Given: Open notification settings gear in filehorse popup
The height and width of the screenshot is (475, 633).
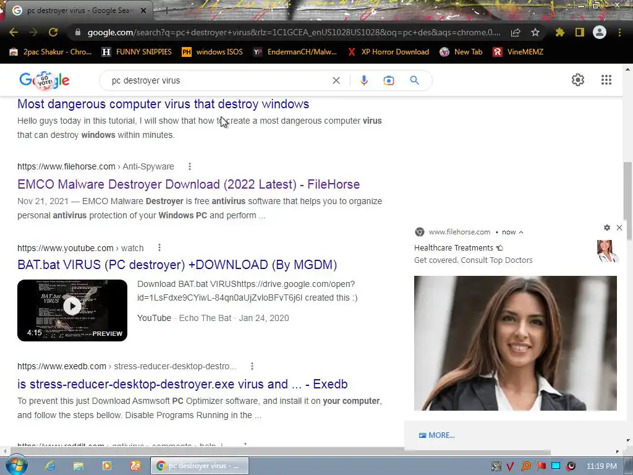Looking at the screenshot, I should [x=607, y=228].
